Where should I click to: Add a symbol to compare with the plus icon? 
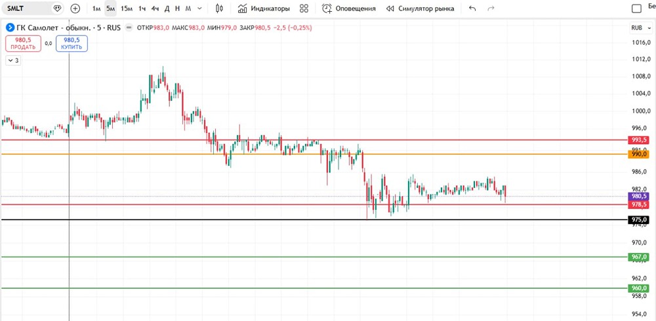coord(75,9)
